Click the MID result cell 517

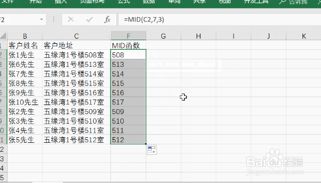pyautogui.click(x=129, y=102)
